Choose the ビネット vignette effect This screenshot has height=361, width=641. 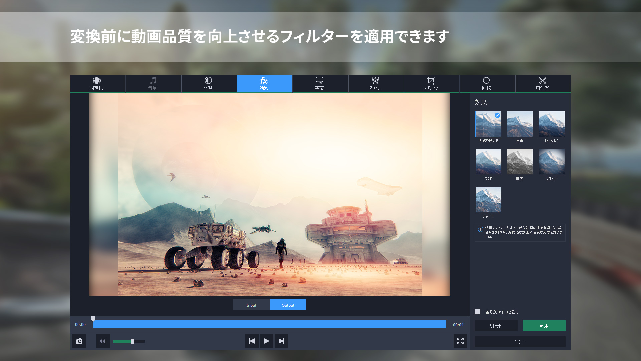coord(552,162)
